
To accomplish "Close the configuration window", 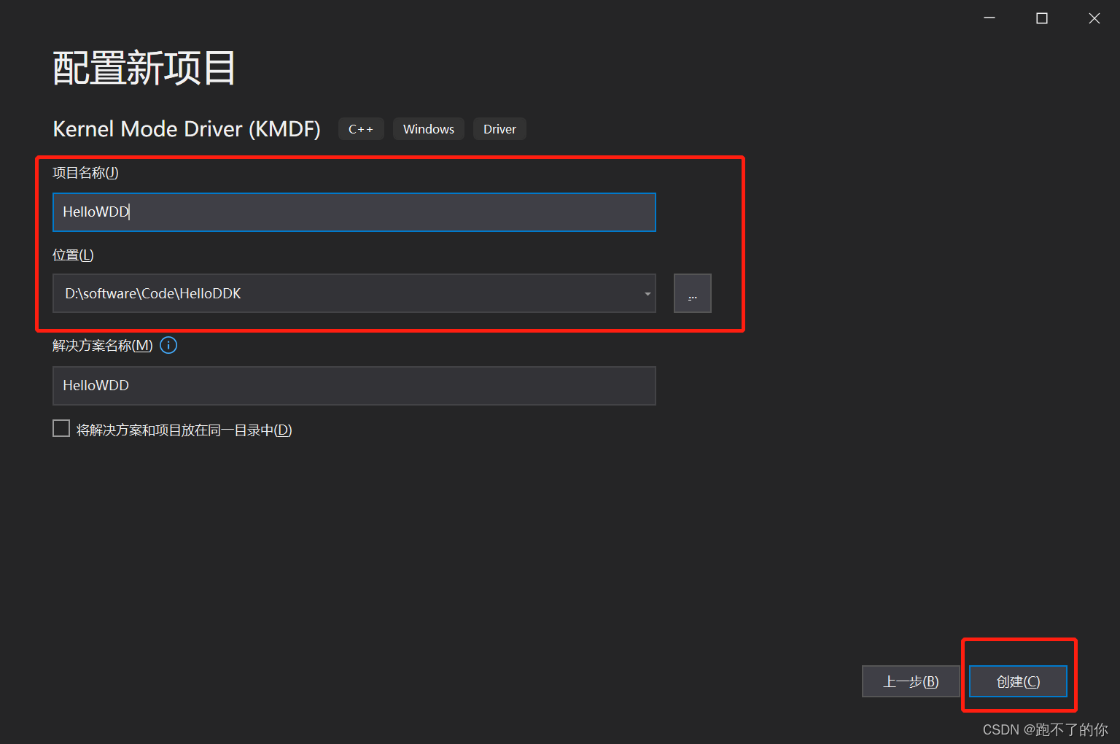I will pyautogui.click(x=1094, y=18).
